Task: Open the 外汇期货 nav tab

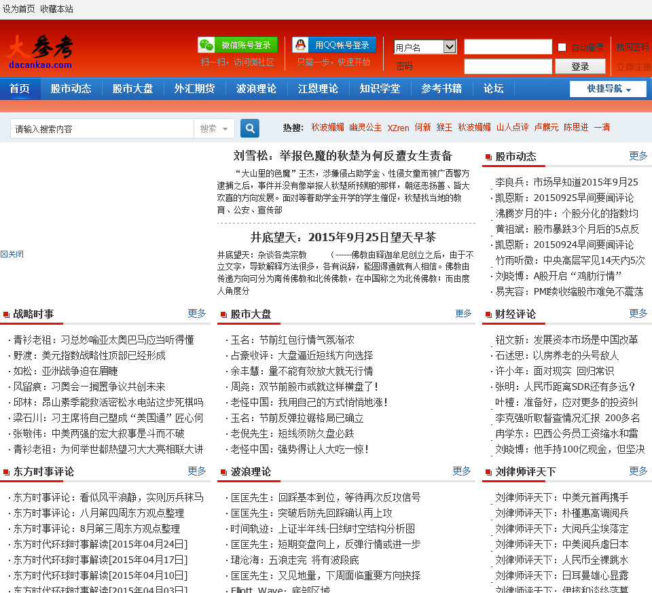Action: (x=194, y=88)
